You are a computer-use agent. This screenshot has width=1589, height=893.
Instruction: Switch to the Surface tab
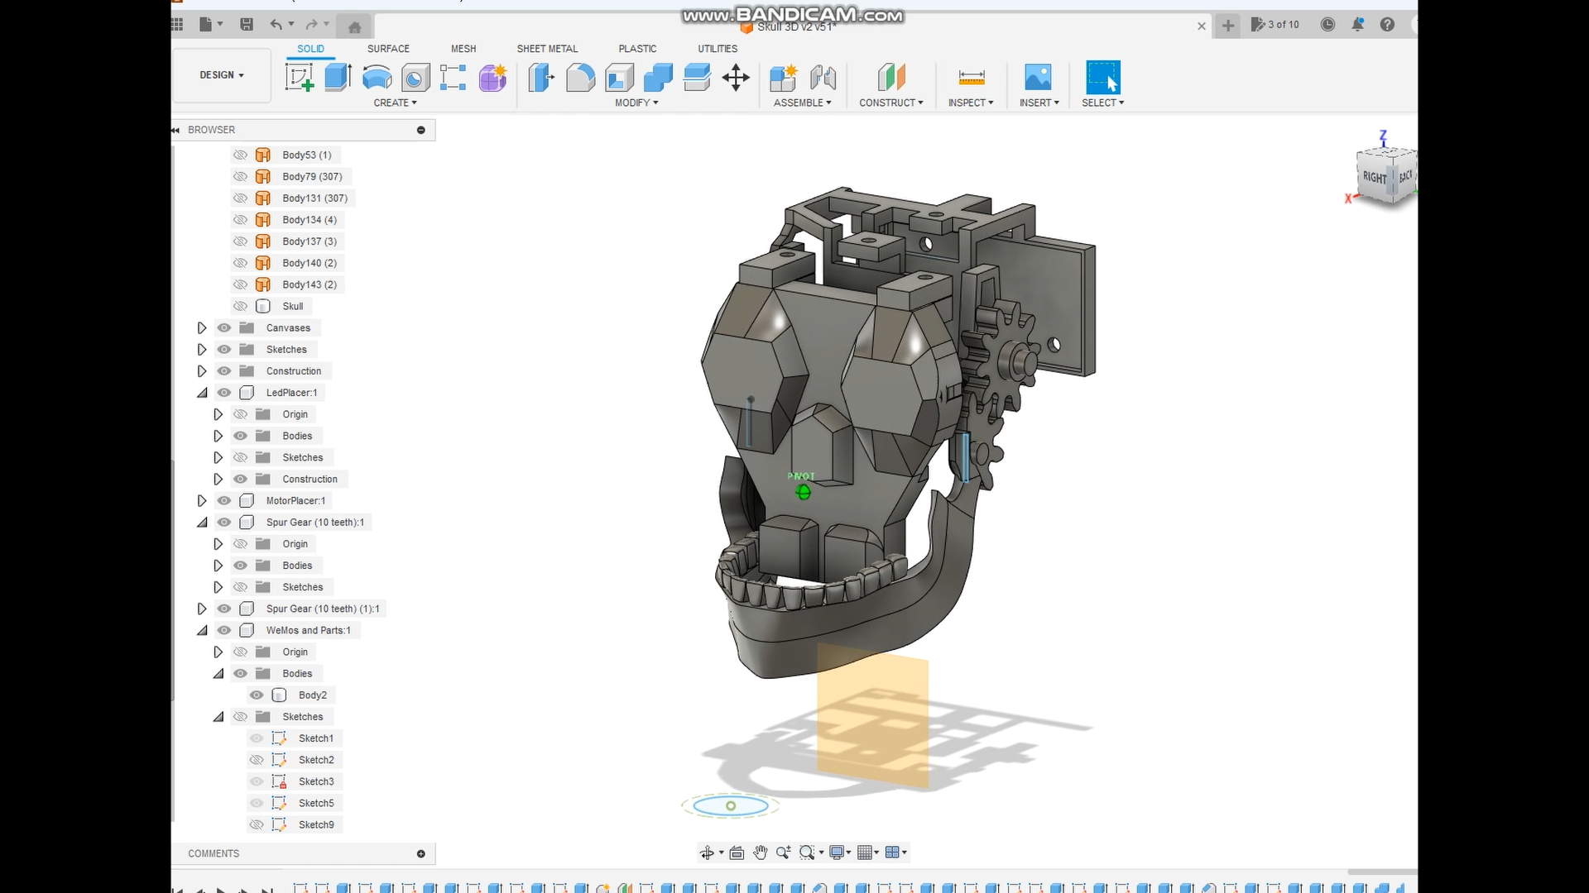point(388,48)
